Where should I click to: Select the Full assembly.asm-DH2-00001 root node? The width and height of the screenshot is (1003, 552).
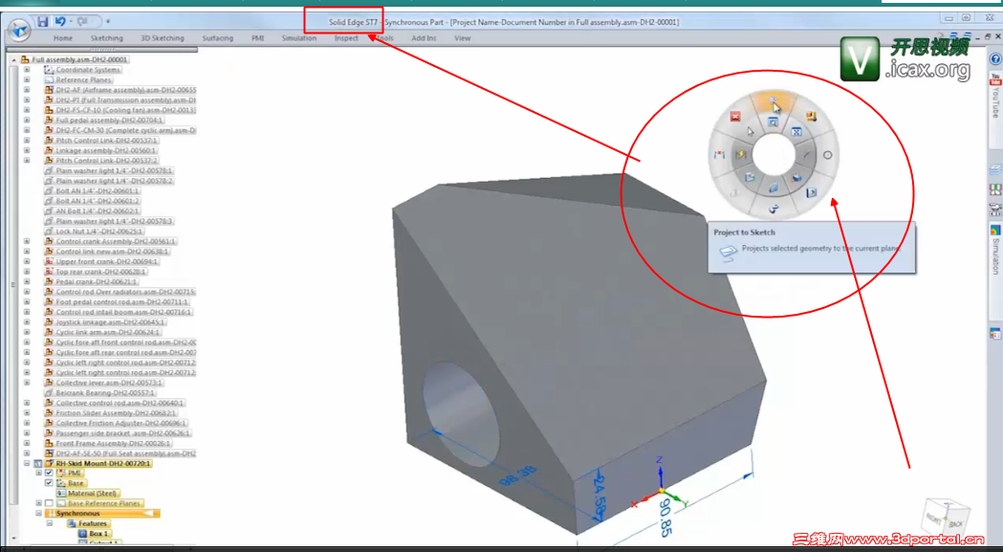click(x=79, y=59)
